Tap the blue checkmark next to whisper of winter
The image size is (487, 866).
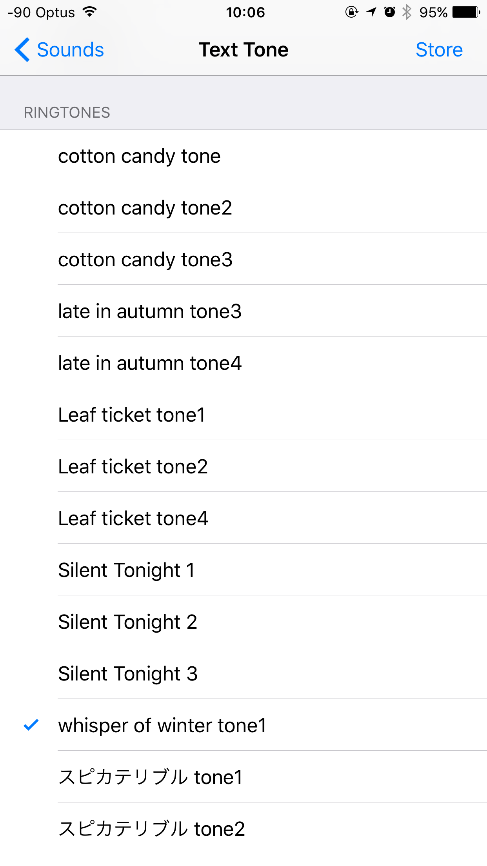pos(31,725)
